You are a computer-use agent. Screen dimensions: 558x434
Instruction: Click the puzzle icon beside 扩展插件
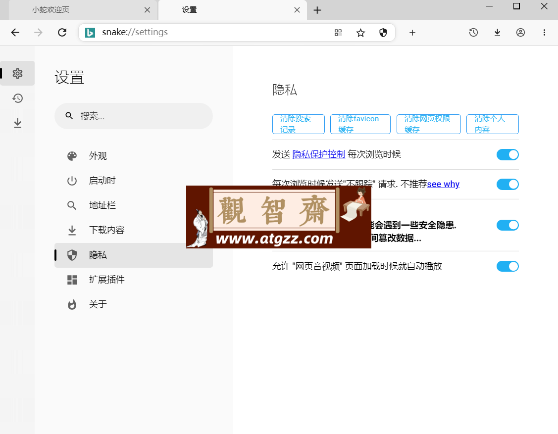click(x=72, y=280)
